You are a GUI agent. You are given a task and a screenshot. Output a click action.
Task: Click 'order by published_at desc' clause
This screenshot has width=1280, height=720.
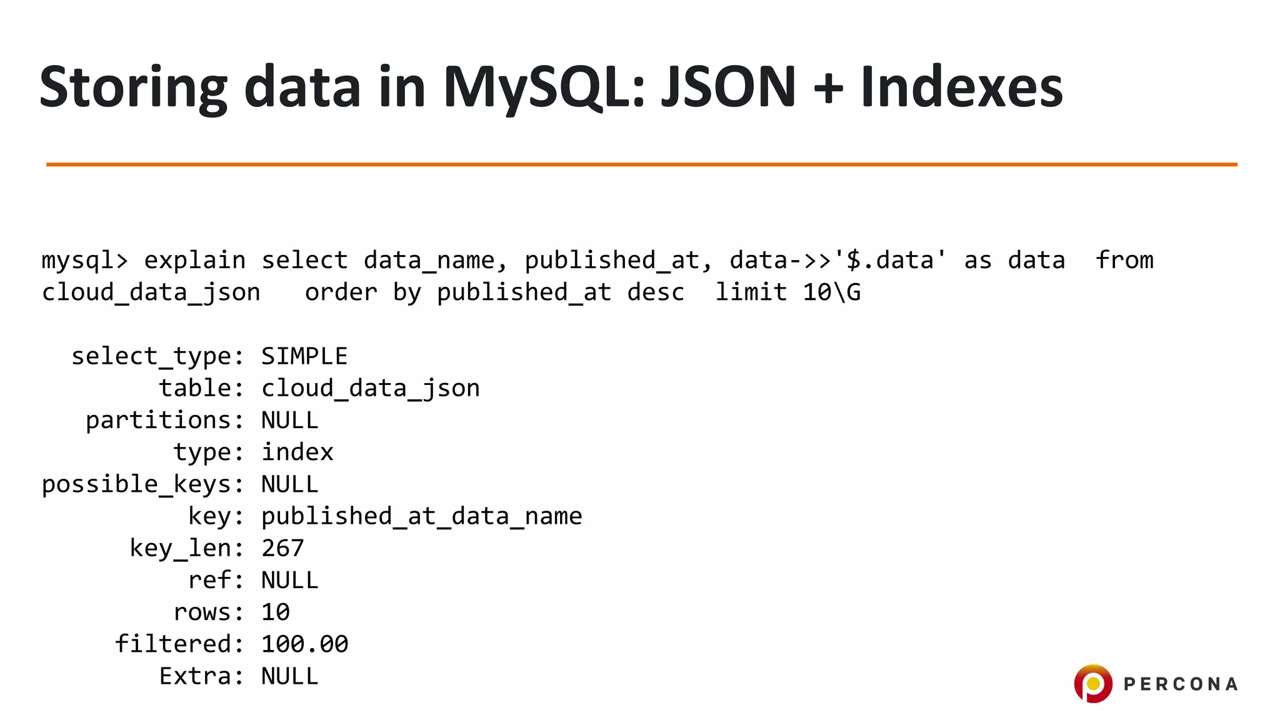click(495, 292)
